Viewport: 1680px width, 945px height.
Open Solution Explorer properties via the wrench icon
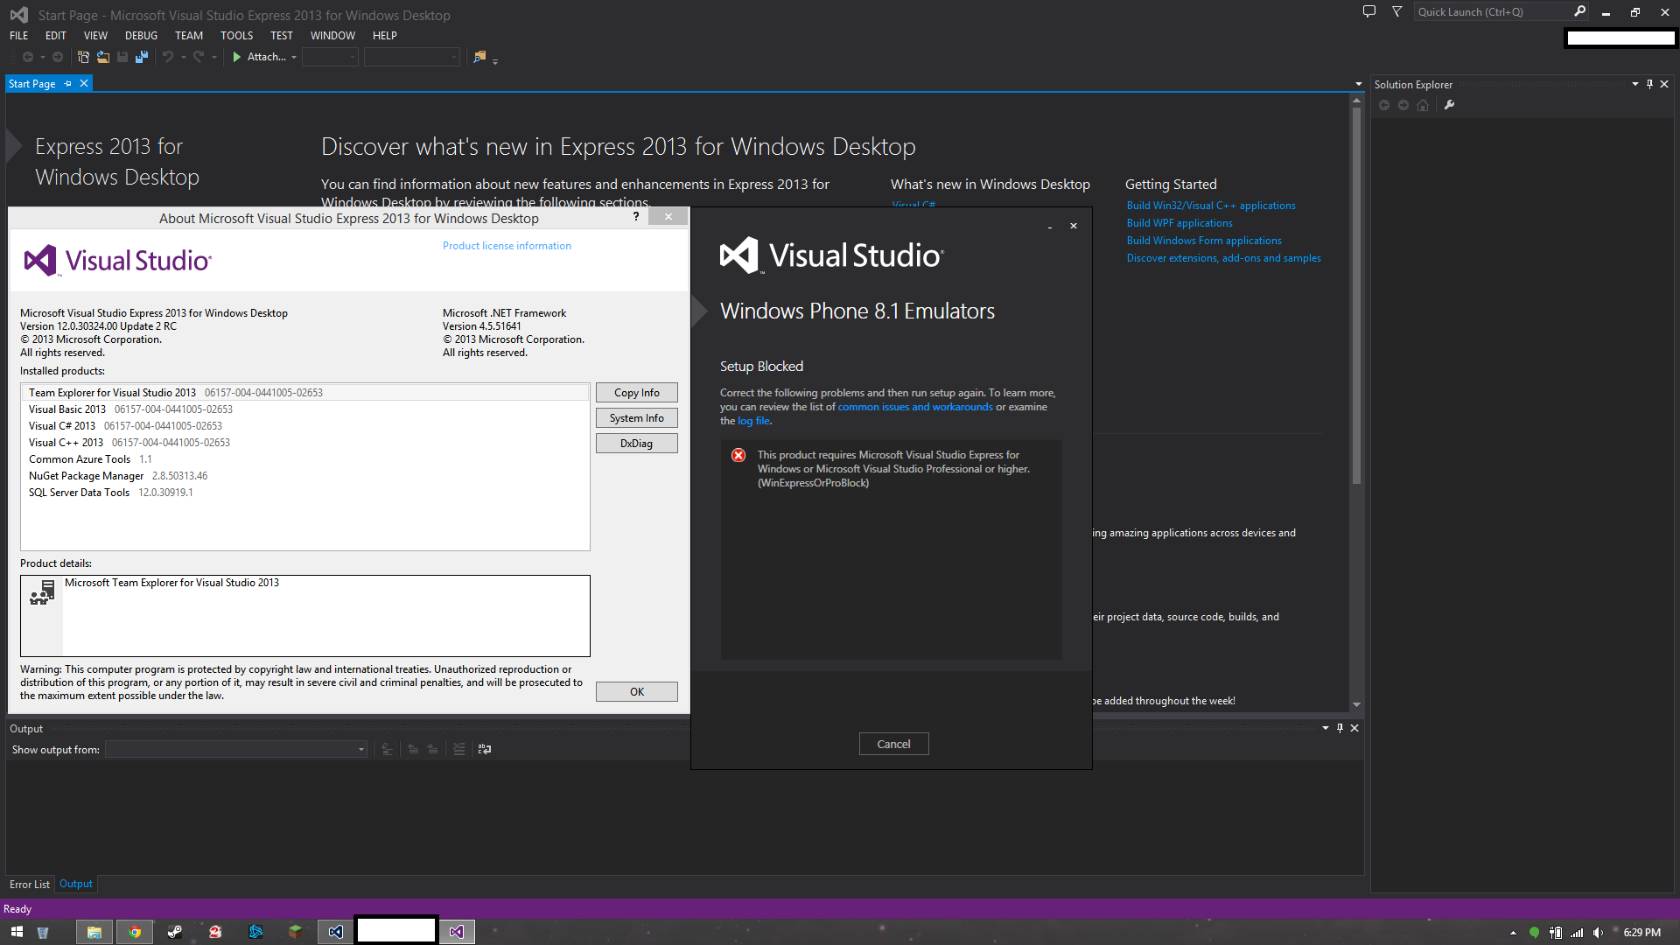[1450, 105]
